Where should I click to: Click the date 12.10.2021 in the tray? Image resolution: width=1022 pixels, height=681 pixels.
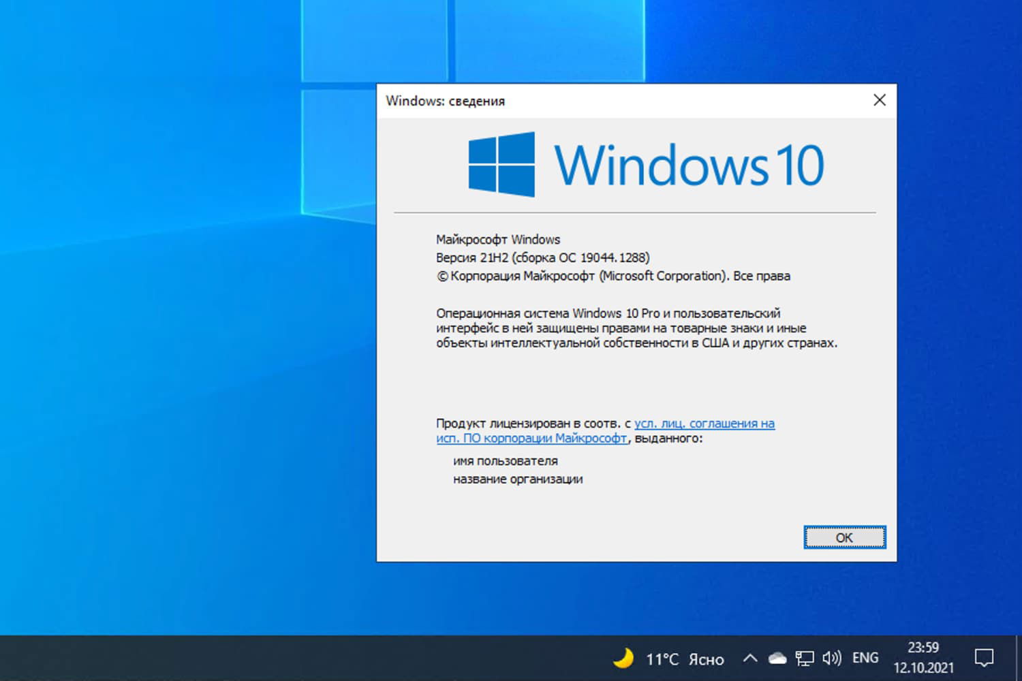click(x=925, y=666)
